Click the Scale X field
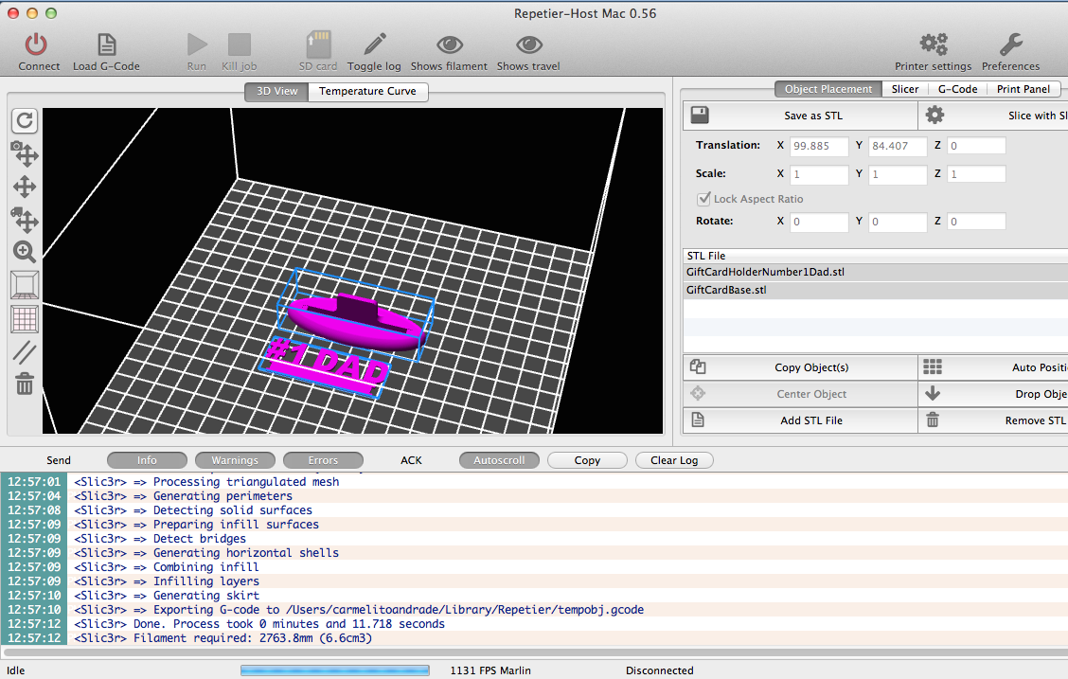The image size is (1068, 679). (819, 174)
